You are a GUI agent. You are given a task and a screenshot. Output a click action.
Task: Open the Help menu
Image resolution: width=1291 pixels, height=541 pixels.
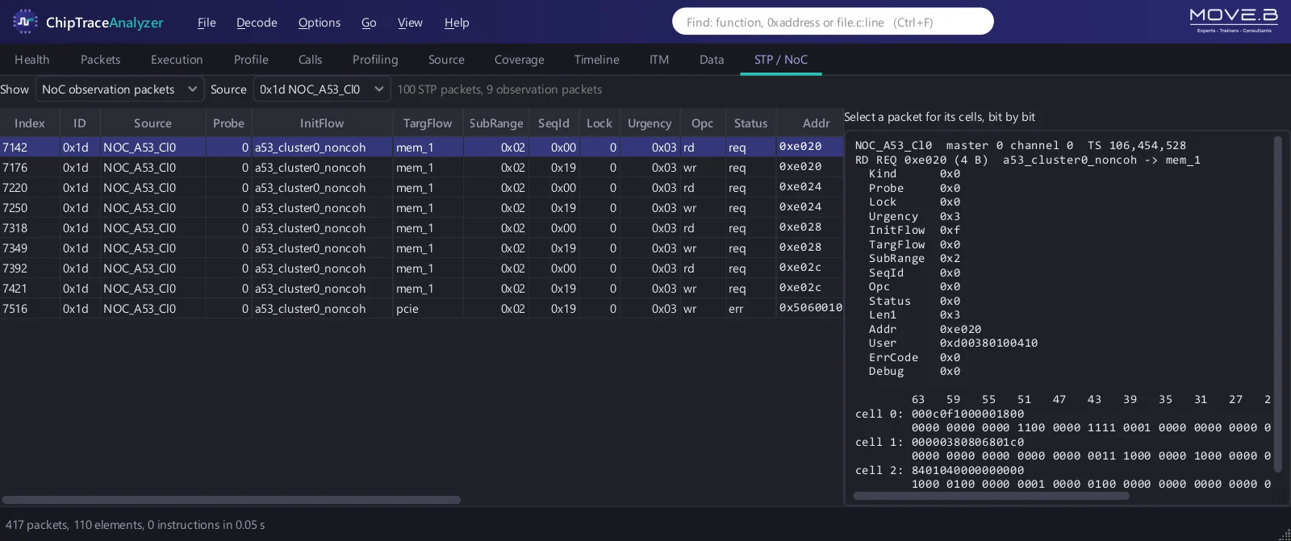[457, 23]
